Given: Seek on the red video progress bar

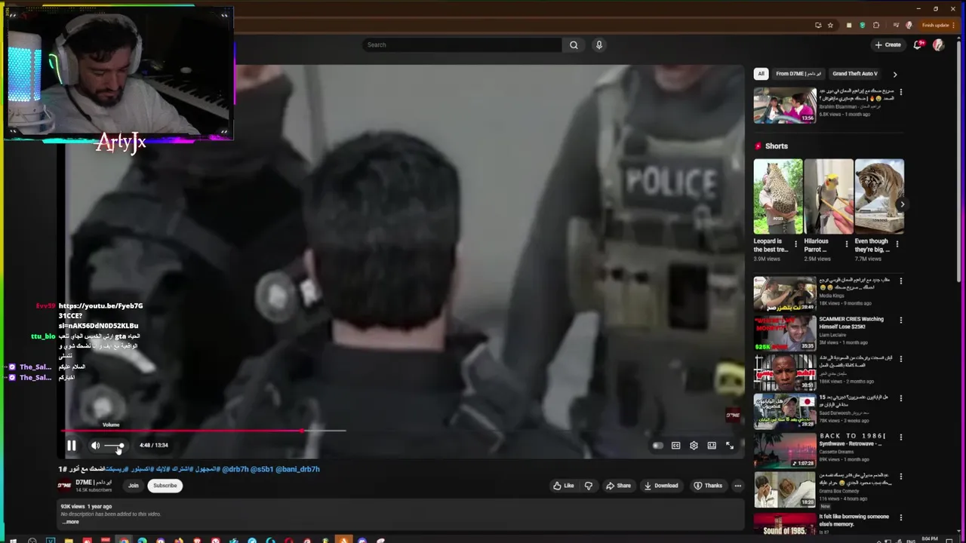Looking at the screenshot, I should 204,431.
